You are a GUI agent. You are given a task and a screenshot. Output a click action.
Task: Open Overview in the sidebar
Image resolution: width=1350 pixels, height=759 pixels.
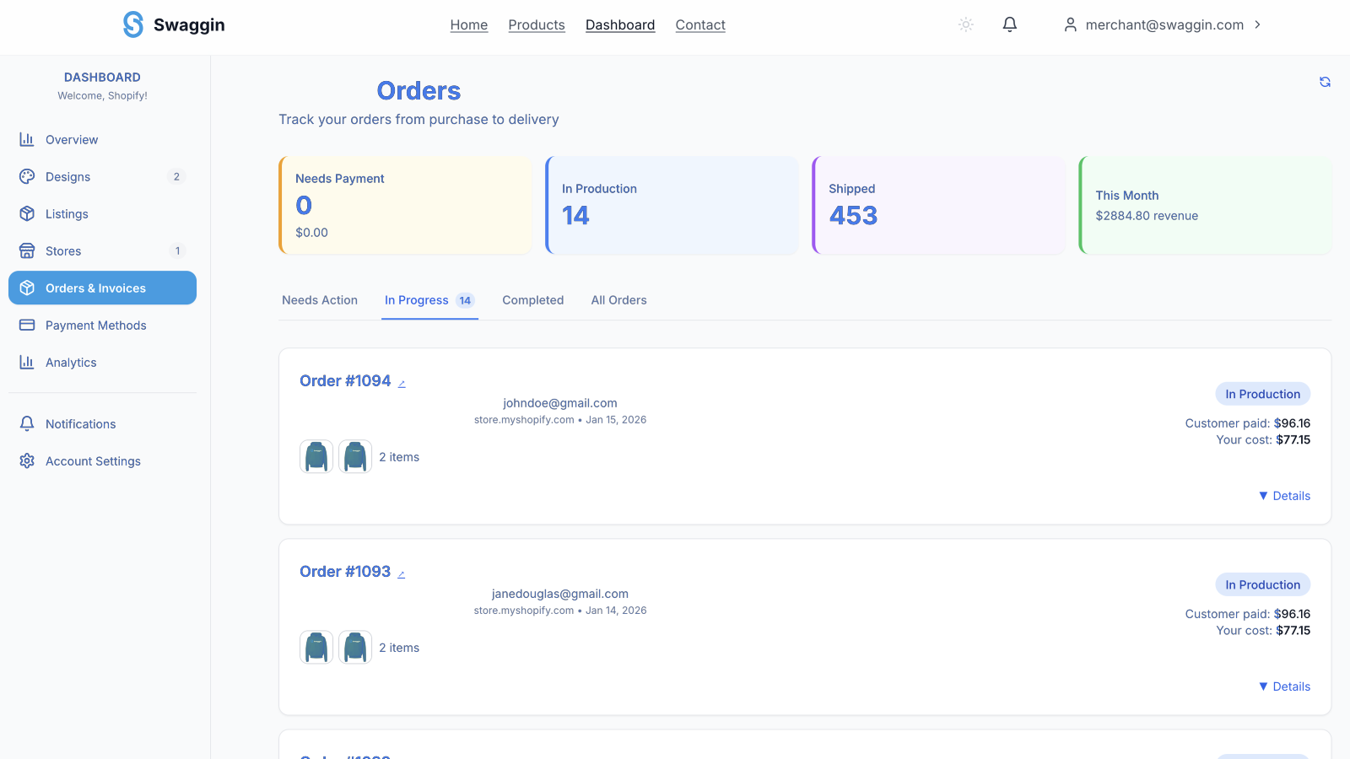(x=102, y=139)
